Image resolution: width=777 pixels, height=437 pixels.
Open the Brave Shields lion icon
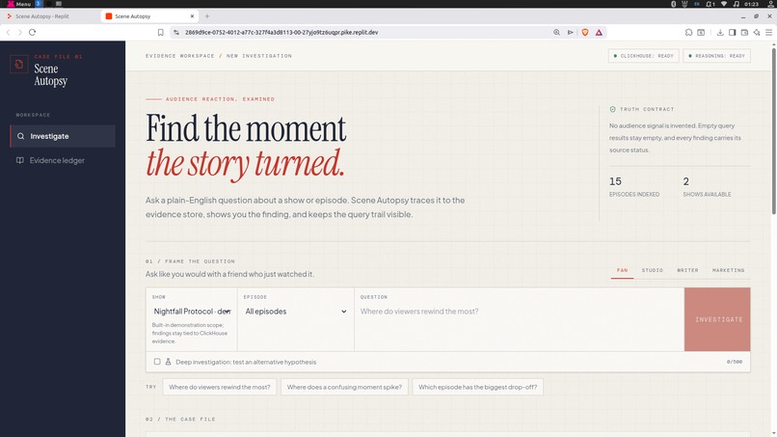click(585, 32)
